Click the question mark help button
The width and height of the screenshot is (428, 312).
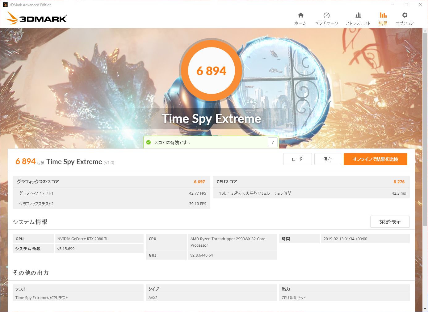coord(272,142)
